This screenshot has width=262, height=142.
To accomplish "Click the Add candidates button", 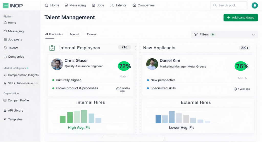I will pos(241,18).
